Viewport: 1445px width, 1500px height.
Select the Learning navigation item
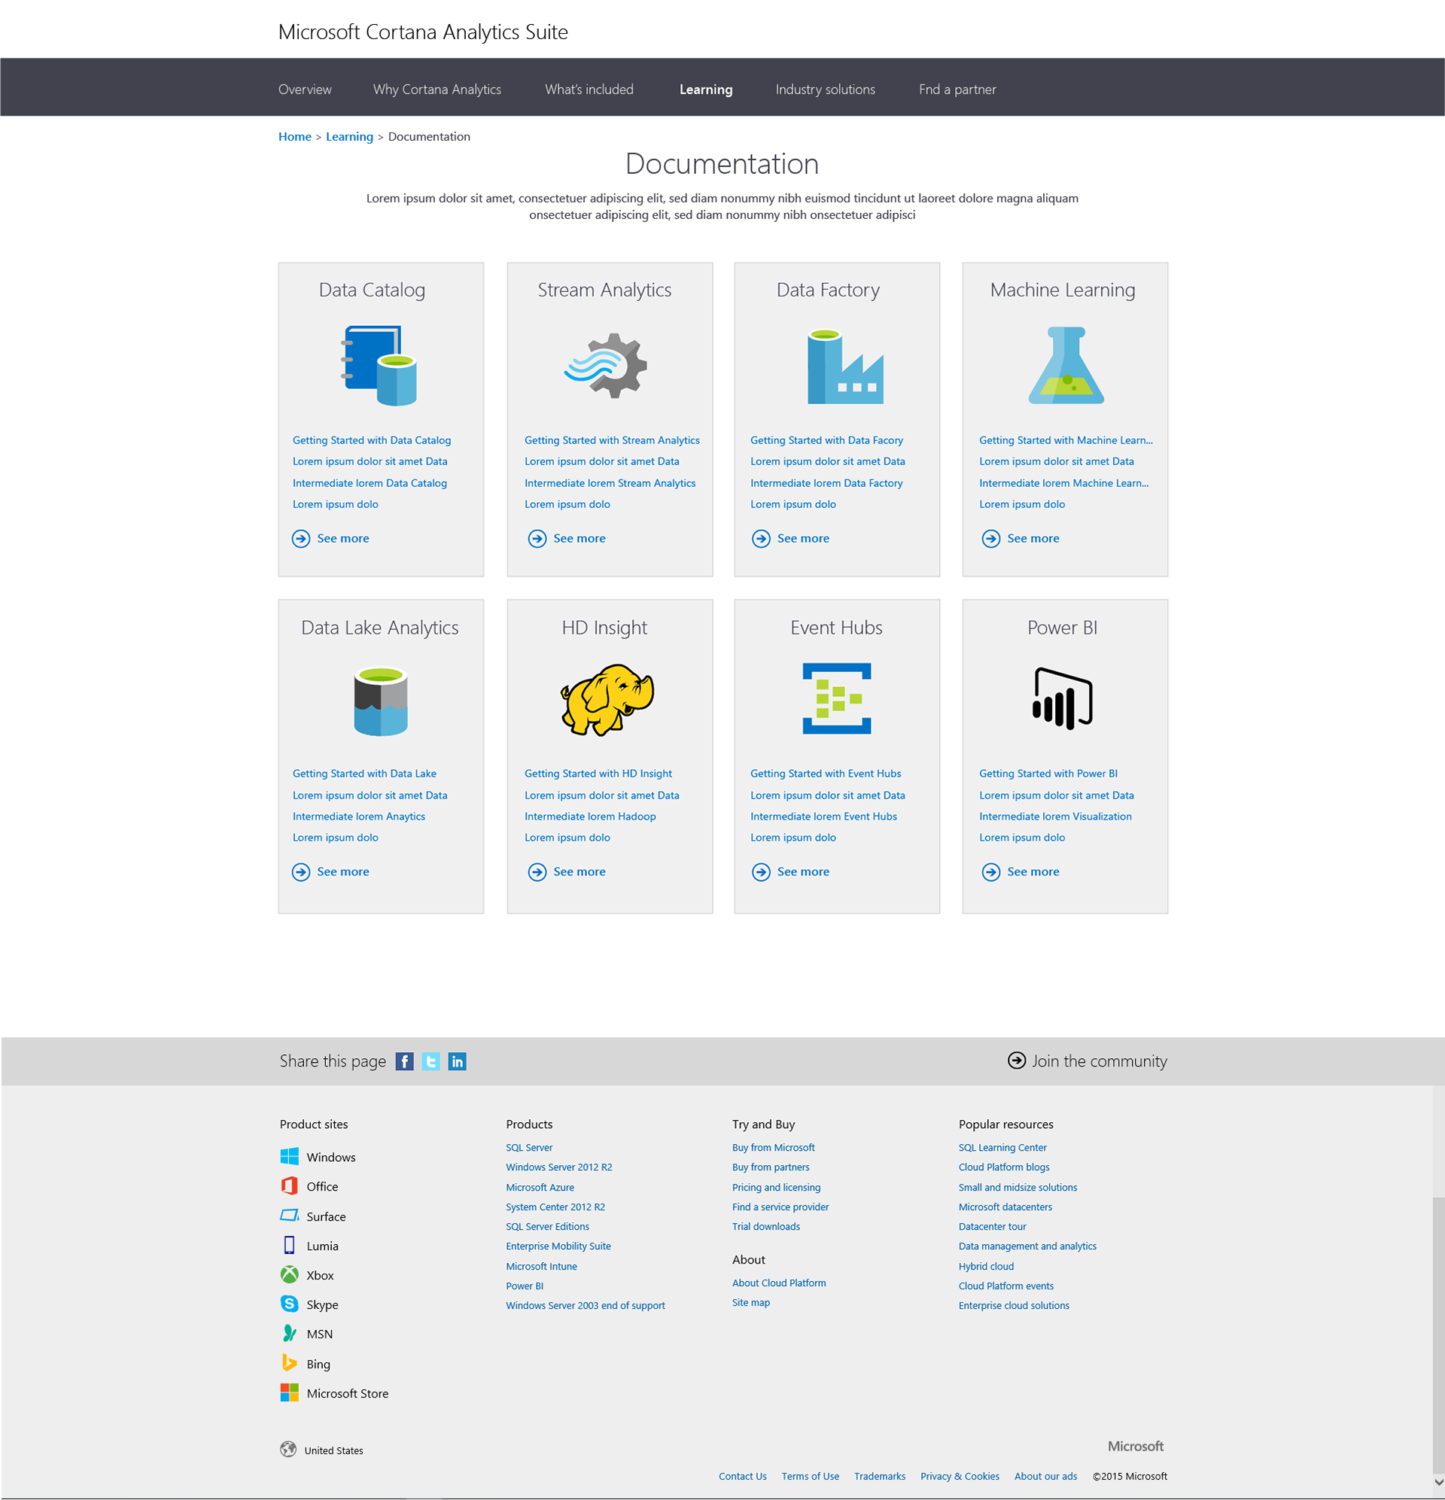click(x=706, y=90)
